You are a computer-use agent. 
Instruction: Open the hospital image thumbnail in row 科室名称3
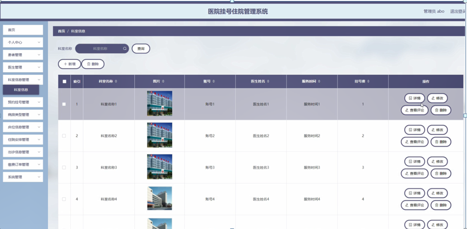tap(160, 167)
